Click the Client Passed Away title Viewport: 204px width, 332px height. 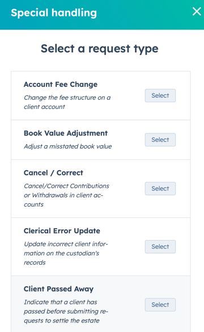coord(58,289)
